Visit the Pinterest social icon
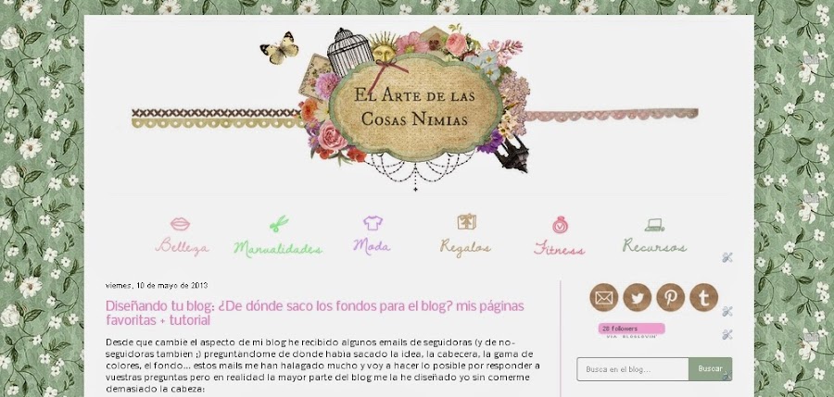834x397 pixels. point(671,298)
